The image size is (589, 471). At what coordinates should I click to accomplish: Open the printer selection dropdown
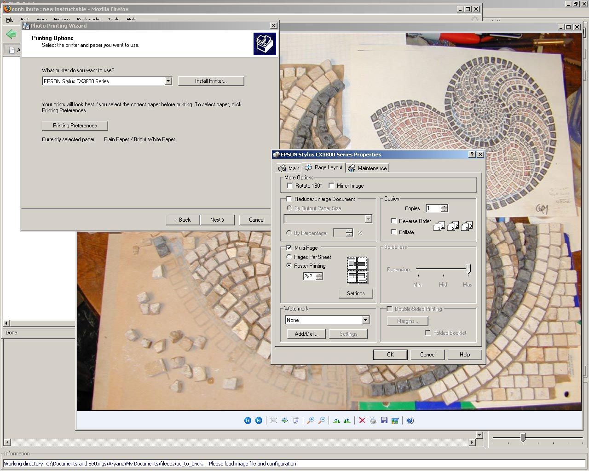[168, 81]
